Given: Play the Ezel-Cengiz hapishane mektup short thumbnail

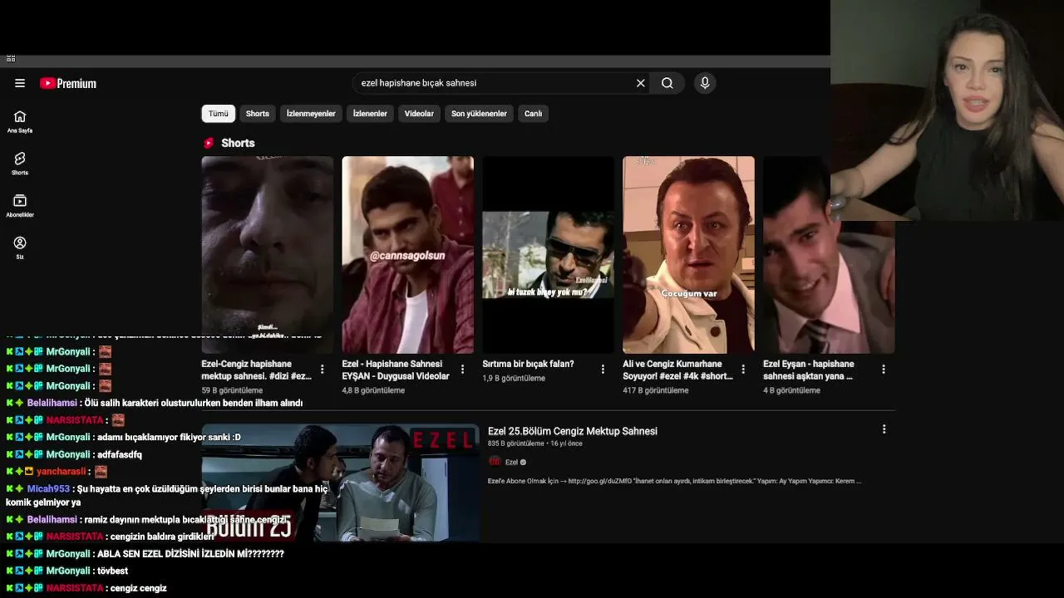Looking at the screenshot, I should point(268,255).
